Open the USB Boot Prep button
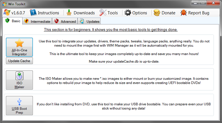Viewport: 222px width, 123px height. coord(19,106)
